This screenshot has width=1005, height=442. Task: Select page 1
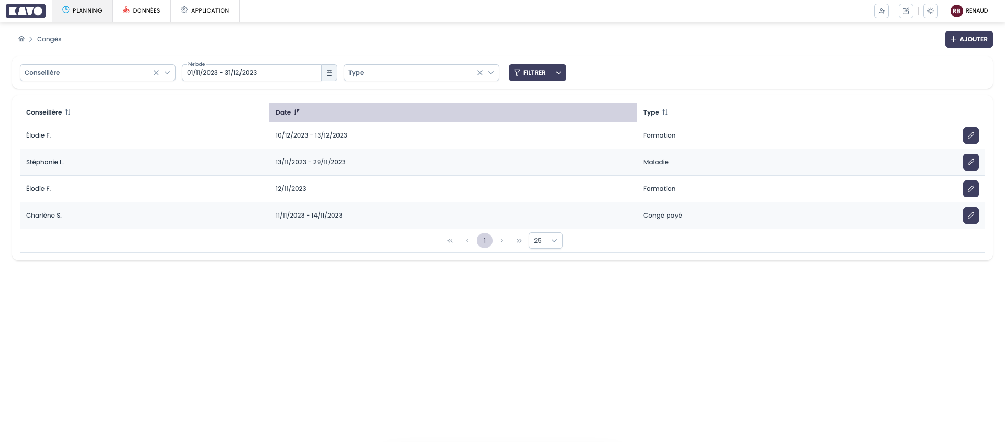[485, 241]
